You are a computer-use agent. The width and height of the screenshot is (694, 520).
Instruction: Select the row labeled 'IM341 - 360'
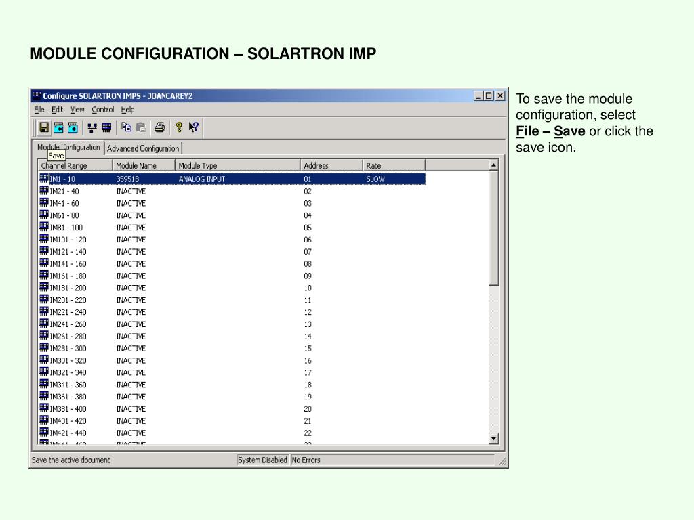pos(232,385)
